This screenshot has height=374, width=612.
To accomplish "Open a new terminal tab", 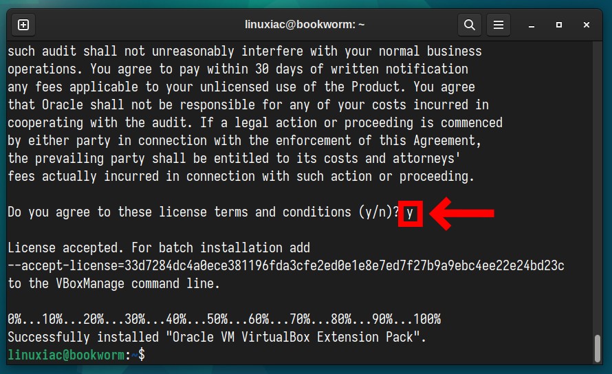I will (x=23, y=25).
